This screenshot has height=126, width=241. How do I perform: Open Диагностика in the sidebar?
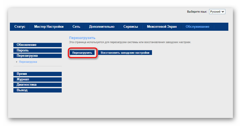(x=37, y=85)
